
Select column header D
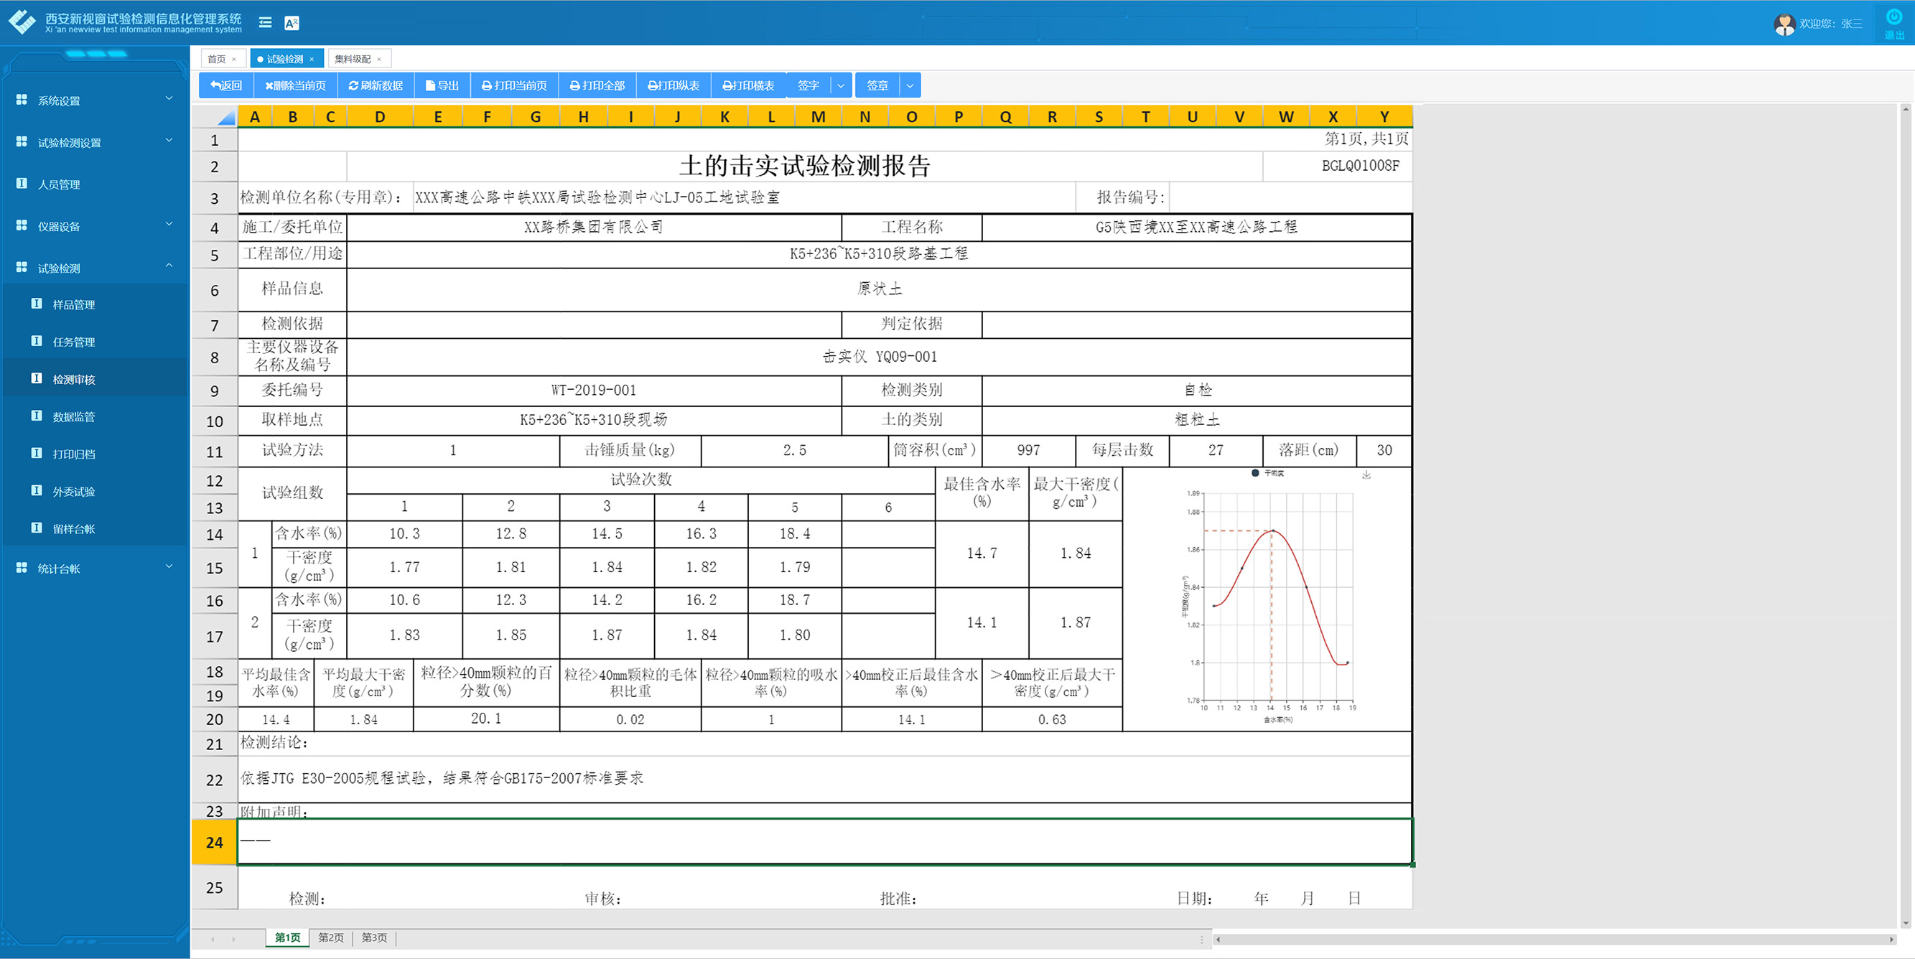[380, 117]
